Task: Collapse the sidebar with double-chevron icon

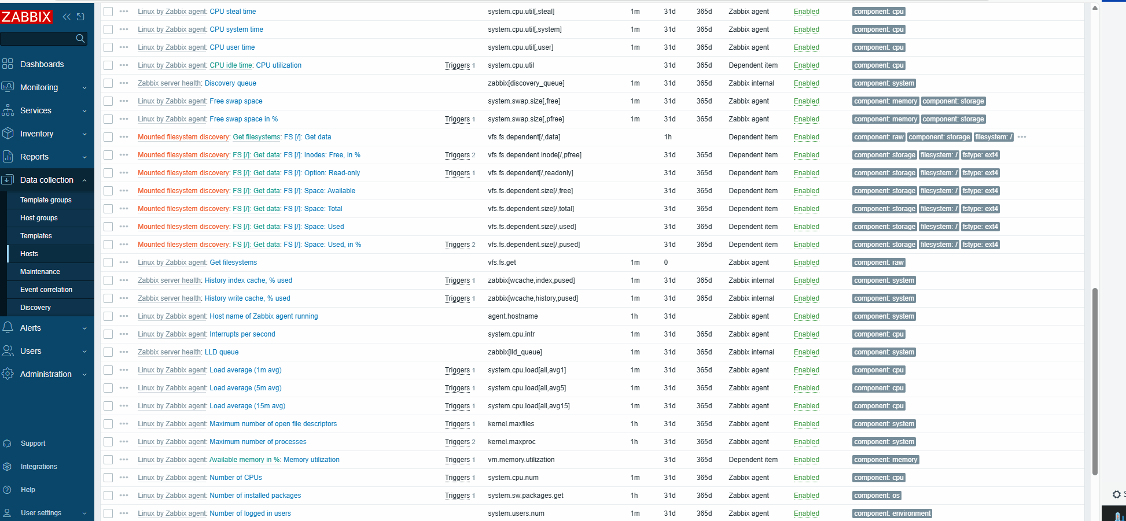Action: point(67,17)
